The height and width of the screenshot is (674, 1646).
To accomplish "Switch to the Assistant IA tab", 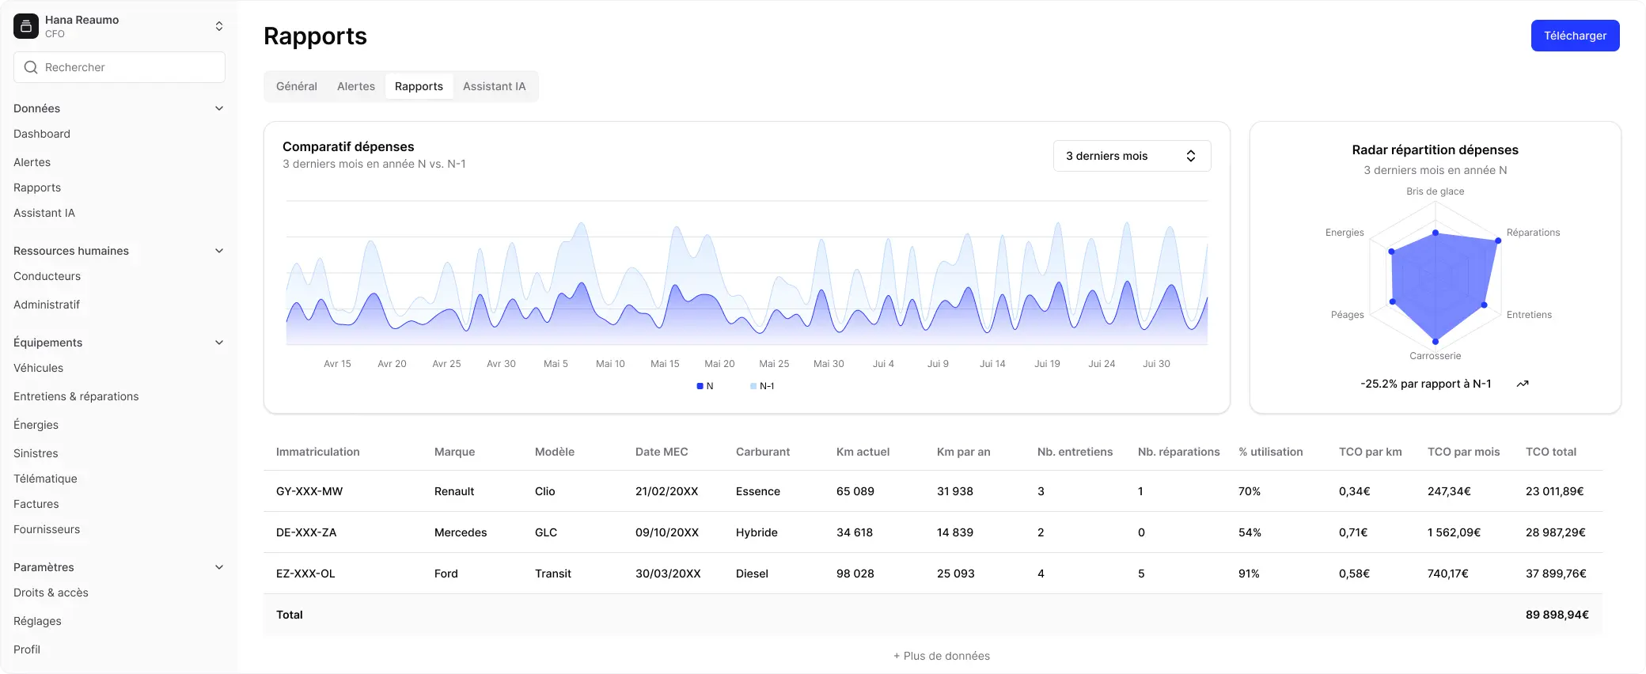I will point(494,86).
